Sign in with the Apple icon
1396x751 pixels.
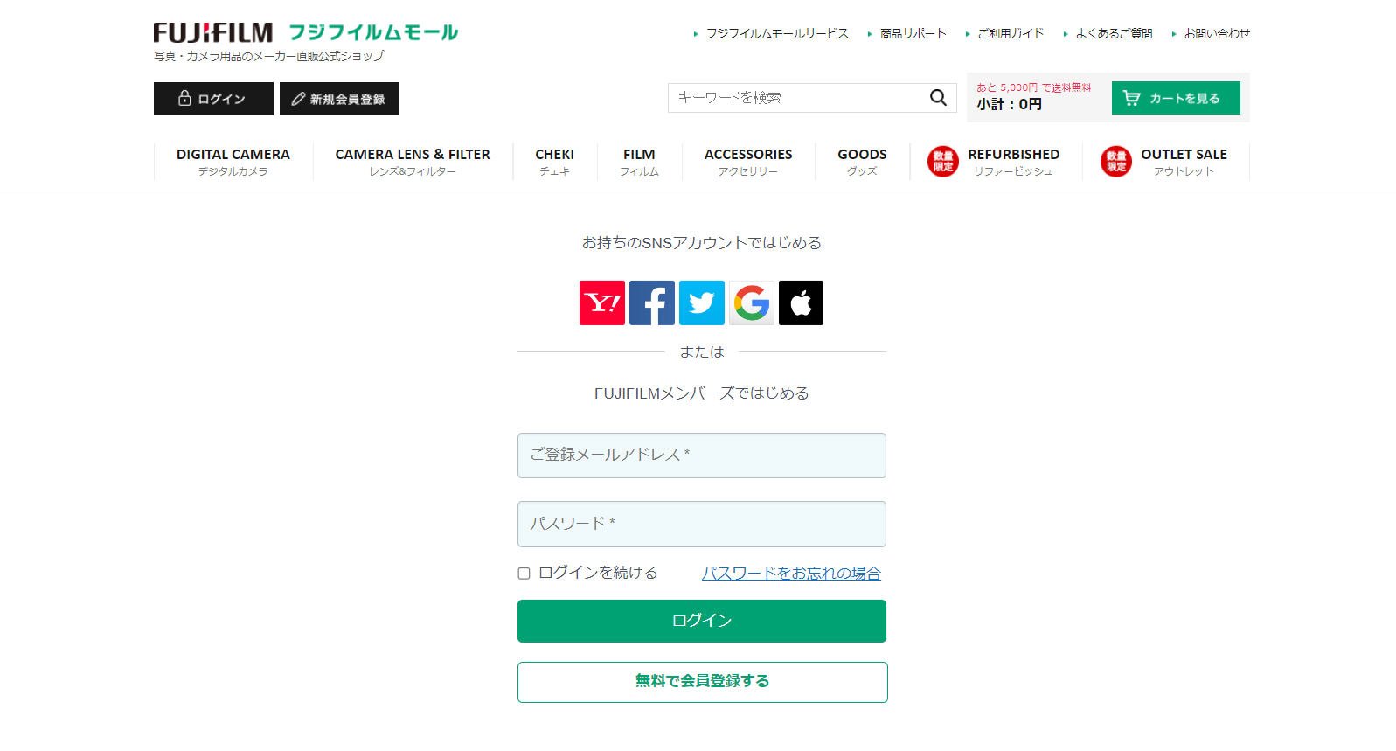pos(801,302)
